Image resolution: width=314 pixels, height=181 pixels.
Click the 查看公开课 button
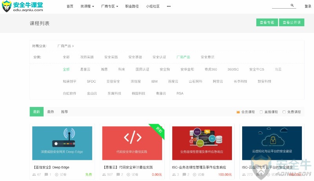292,22
